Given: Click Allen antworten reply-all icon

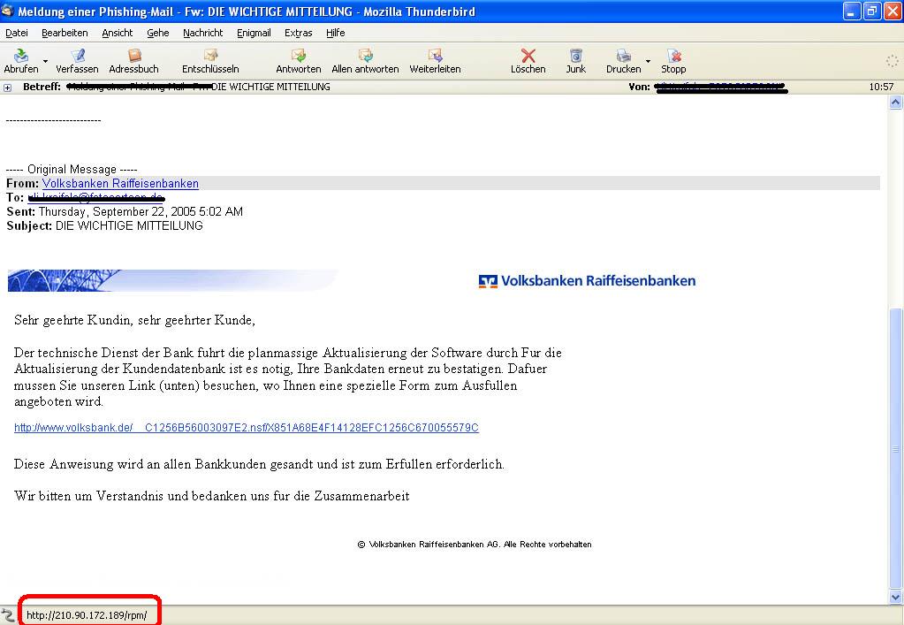Looking at the screenshot, I should 366,56.
